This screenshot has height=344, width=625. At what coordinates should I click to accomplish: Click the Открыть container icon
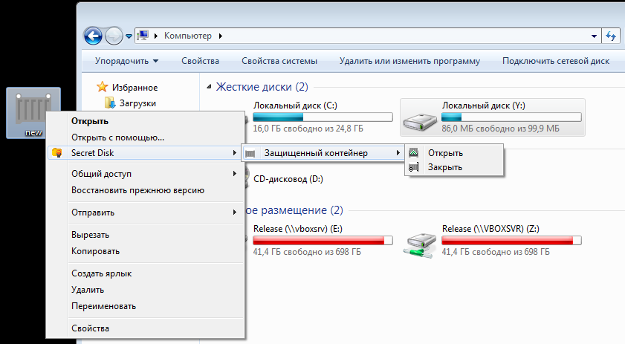(413, 153)
